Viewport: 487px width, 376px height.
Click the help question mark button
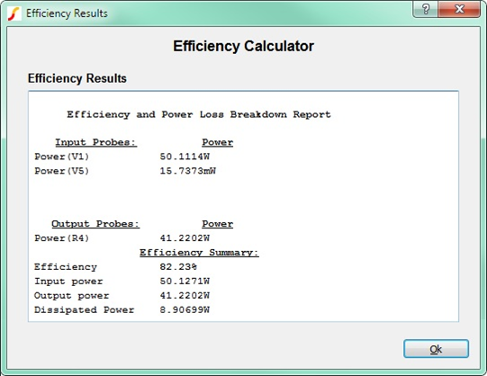(425, 9)
